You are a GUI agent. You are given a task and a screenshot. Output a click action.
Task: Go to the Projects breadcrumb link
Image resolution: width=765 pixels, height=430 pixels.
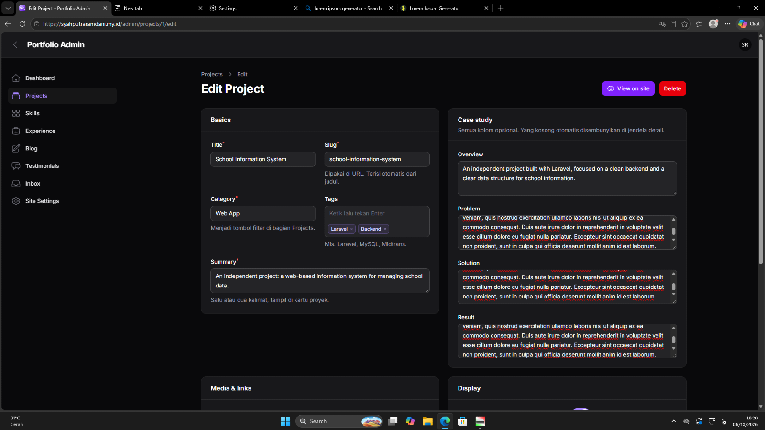coord(212,74)
